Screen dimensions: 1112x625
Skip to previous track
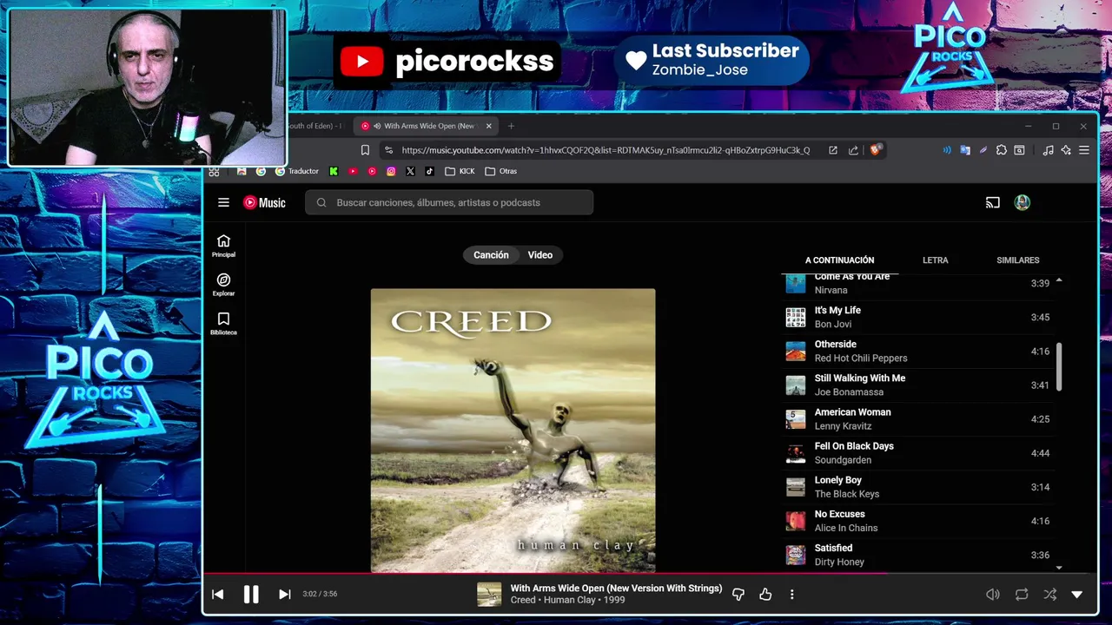point(218,594)
